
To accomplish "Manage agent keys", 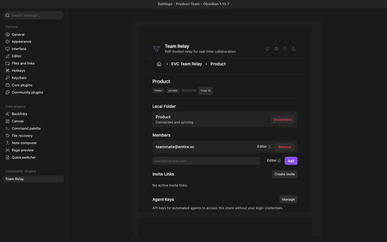I will pyautogui.click(x=288, y=199).
